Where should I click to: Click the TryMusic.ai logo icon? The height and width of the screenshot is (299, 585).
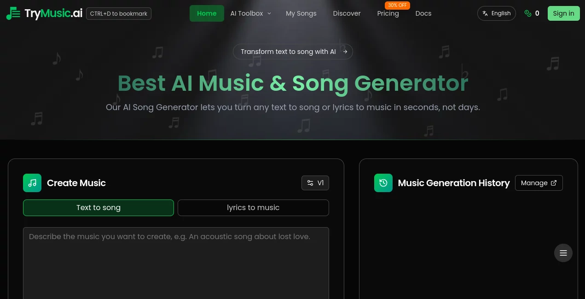[x=13, y=13]
